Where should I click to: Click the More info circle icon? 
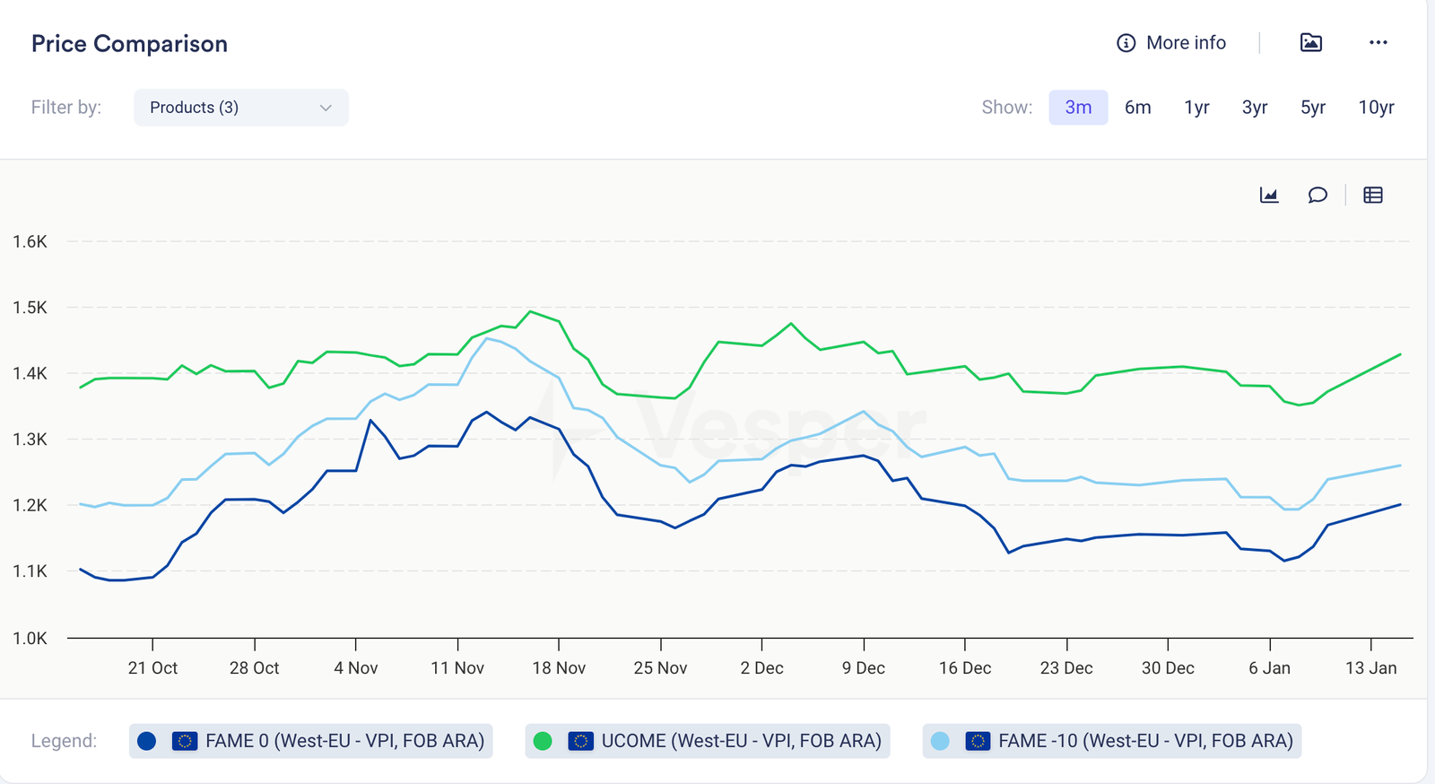1126,43
